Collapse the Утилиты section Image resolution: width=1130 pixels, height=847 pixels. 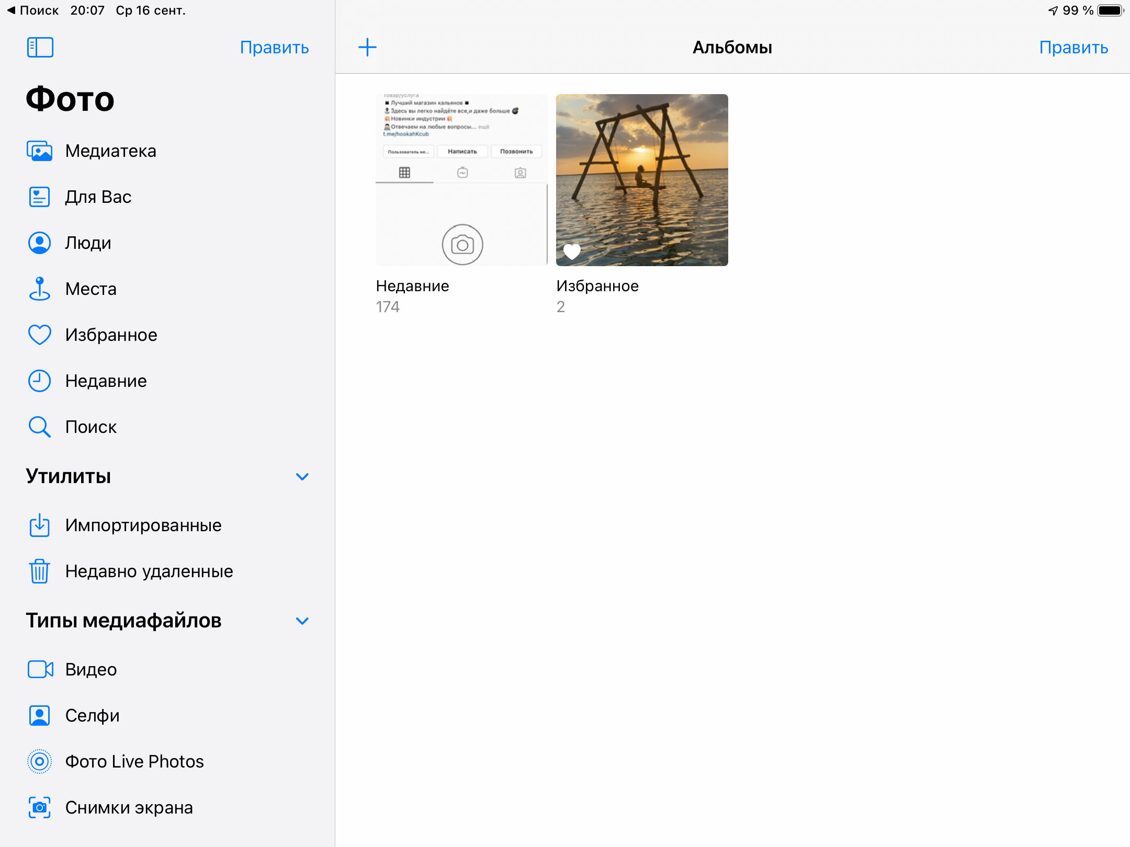coord(302,477)
